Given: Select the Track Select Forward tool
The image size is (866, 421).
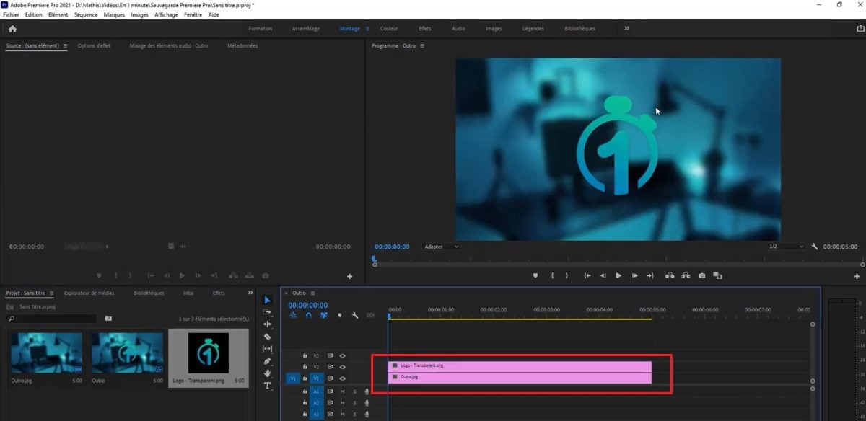Looking at the screenshot, I should pyautogui.click(x=267, y=312).
